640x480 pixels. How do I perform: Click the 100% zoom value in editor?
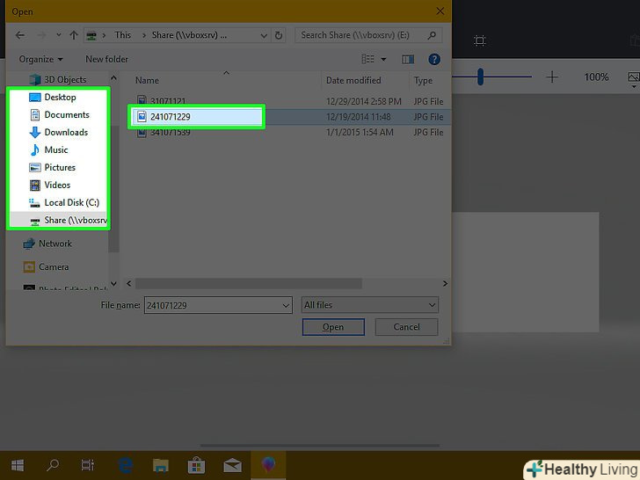tap(596, 76)
